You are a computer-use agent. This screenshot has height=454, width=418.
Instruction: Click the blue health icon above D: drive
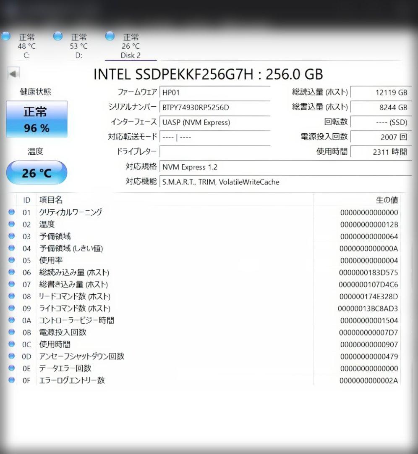(x=58, y=36)
